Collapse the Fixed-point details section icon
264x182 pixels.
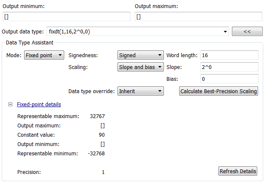pos(10,104)
